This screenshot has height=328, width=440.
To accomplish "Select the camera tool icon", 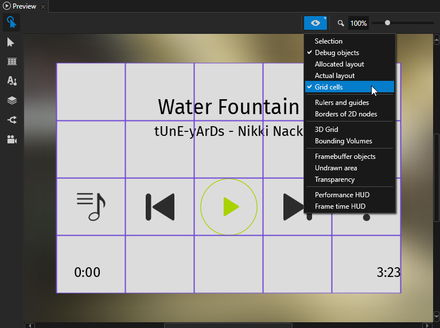I will 11,139.
